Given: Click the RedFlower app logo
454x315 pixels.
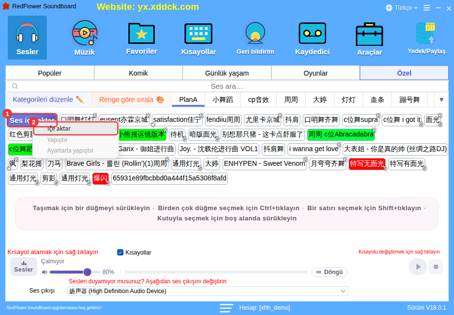Looking at the screenshot, I should 6,6.
